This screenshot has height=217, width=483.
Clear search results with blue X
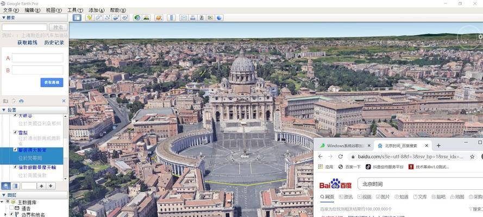click(64, 101)
